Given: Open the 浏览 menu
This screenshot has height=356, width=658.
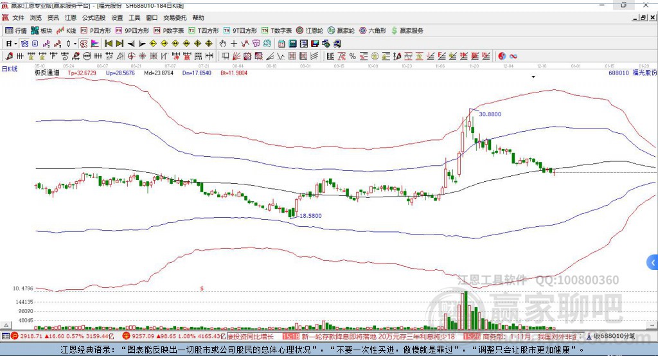Looking at the screenshot, I should tap(36, 17).
